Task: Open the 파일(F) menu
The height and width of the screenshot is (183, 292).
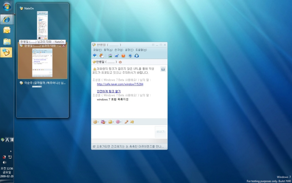Action: pyautogui.click(x=98, y=50)
